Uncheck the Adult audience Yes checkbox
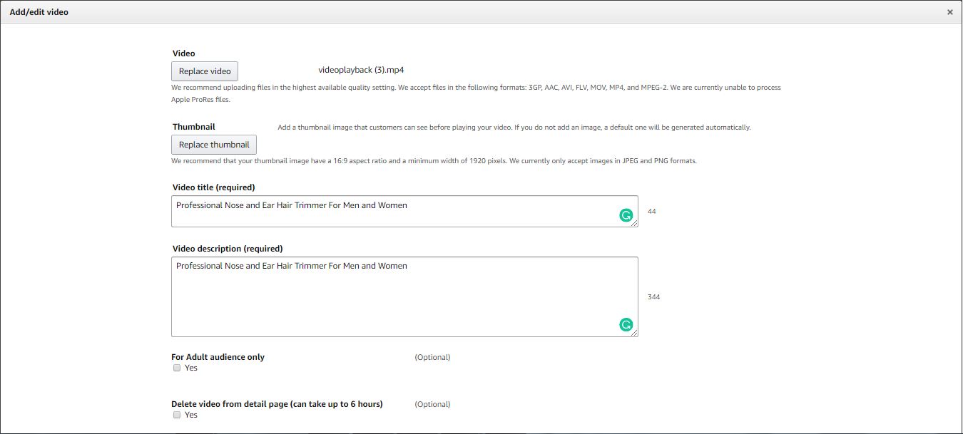The width and height of the screenshot is (963, 434). click(x=177, y=368)
